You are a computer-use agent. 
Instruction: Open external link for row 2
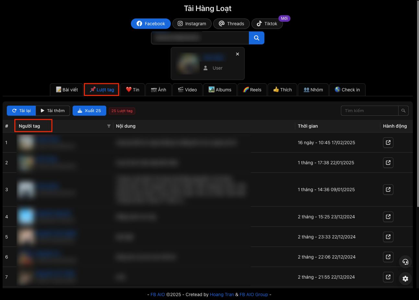point(388,163)
